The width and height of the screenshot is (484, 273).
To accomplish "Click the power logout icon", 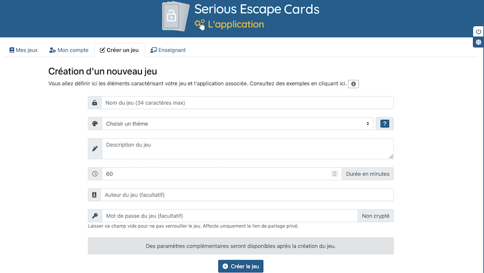I will (478, 31).
